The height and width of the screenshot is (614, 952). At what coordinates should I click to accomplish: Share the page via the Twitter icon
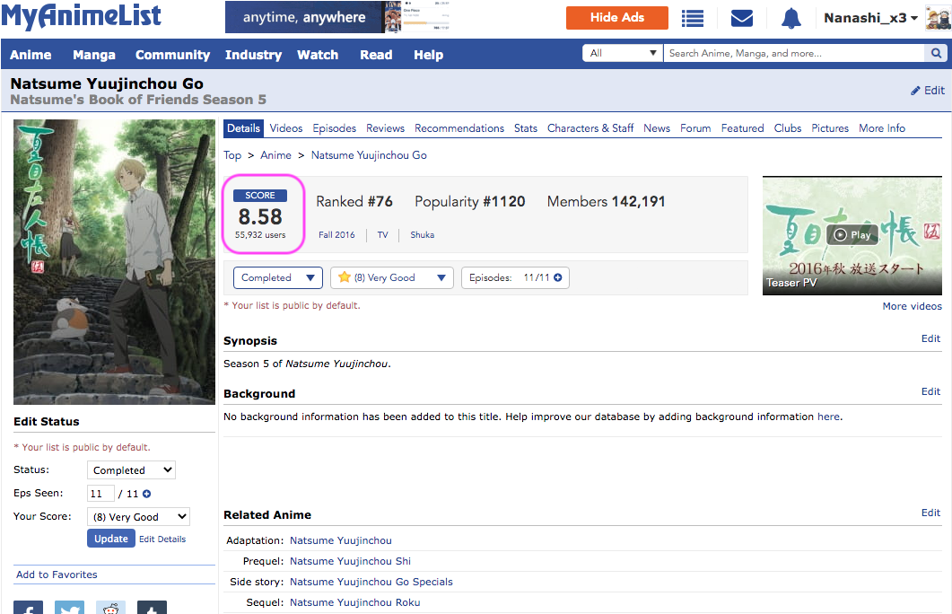[69, 609]
